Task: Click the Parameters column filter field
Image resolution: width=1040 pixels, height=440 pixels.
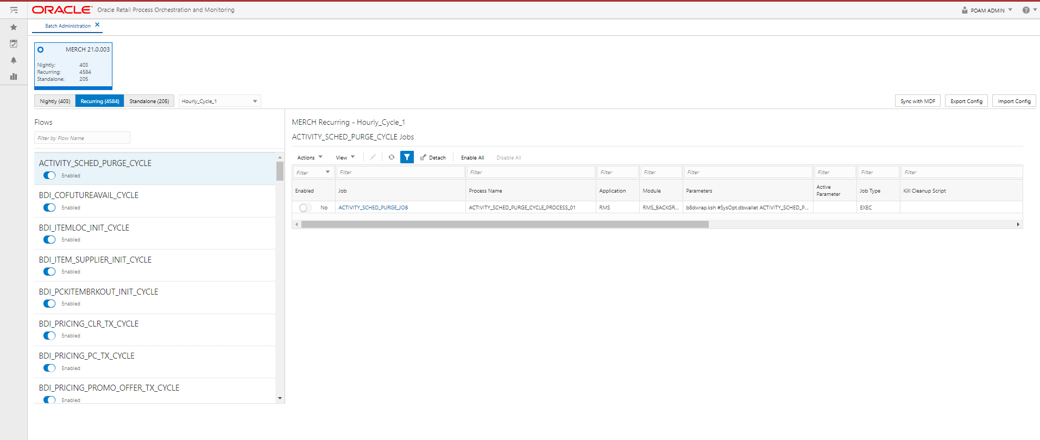Action: pyautogui.click(x=748, y=172)
